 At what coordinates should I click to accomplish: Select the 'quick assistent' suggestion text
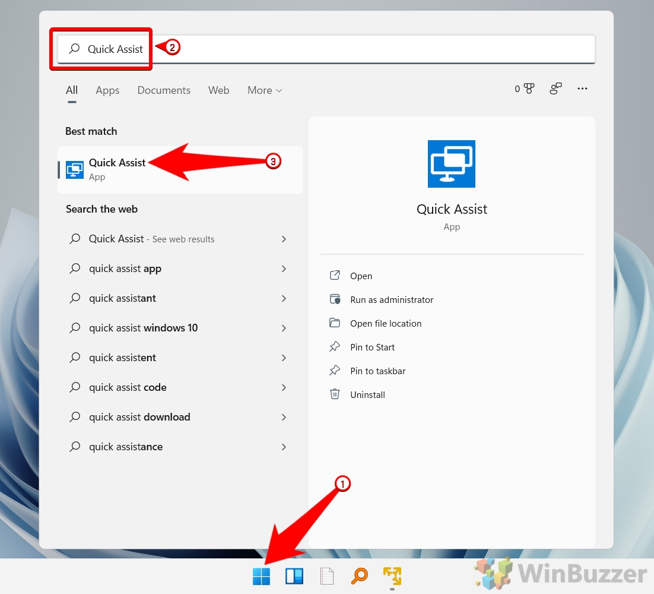coord(122,358)
